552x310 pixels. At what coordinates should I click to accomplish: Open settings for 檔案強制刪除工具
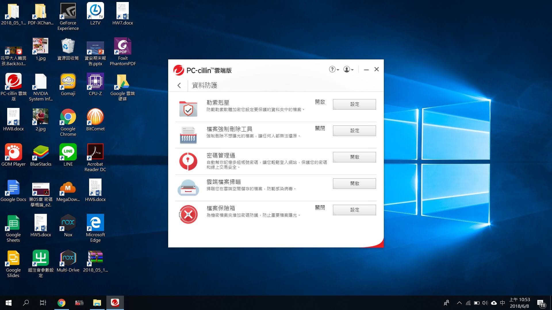click(x=354, y=131)
